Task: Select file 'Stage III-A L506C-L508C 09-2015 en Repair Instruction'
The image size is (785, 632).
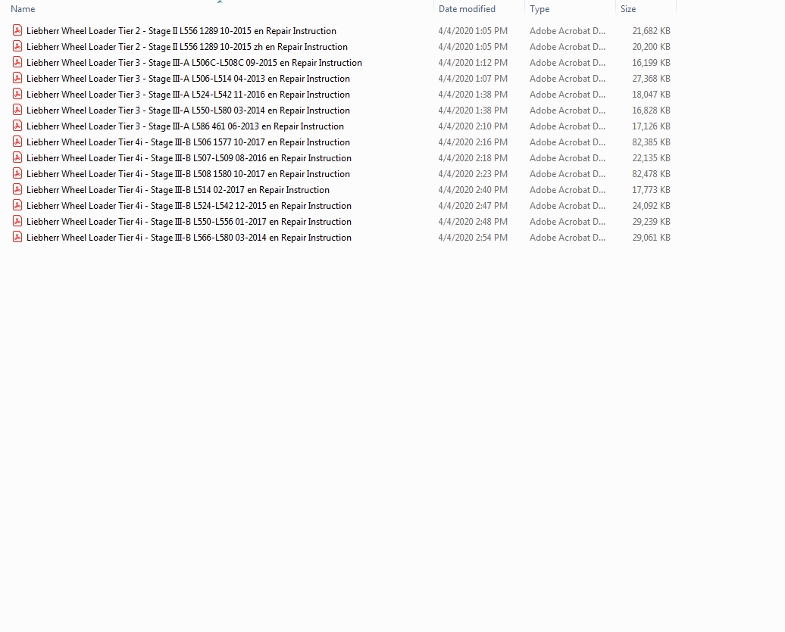Action: (x=194, y=63)
